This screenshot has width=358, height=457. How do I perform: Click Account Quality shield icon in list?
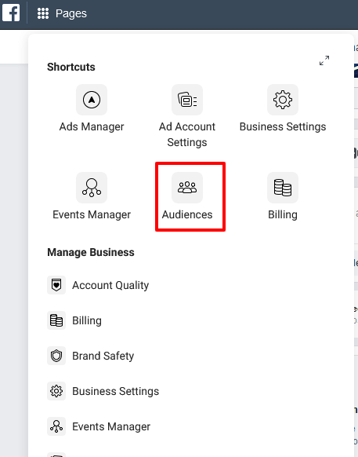56,285
